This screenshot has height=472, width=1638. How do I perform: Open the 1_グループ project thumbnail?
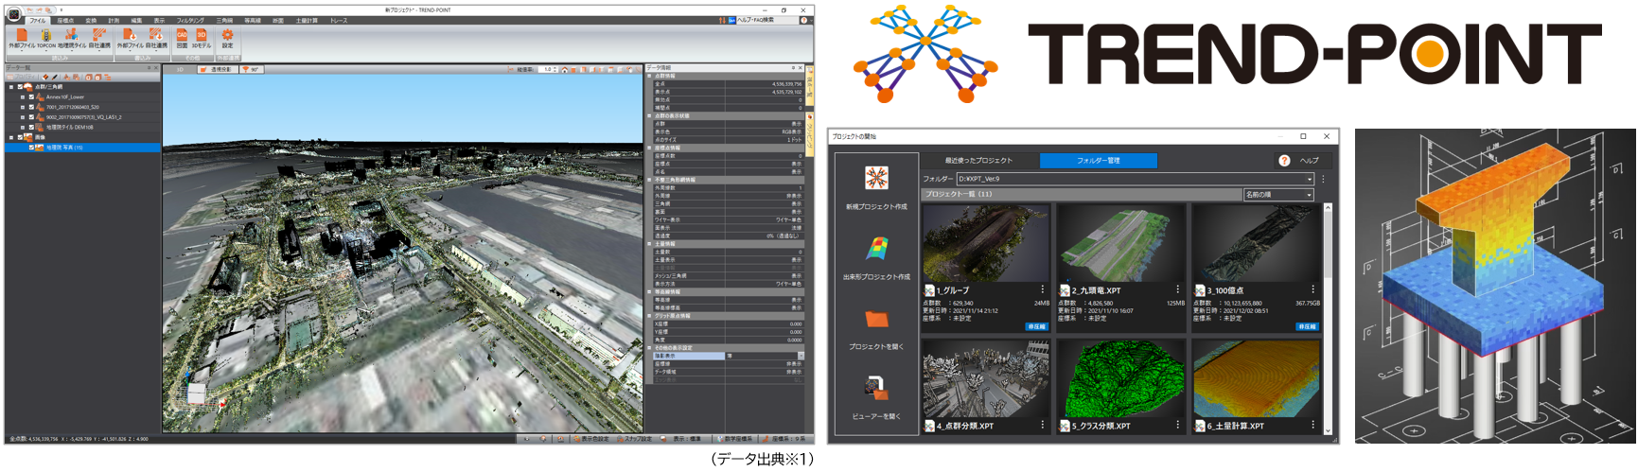986,243
